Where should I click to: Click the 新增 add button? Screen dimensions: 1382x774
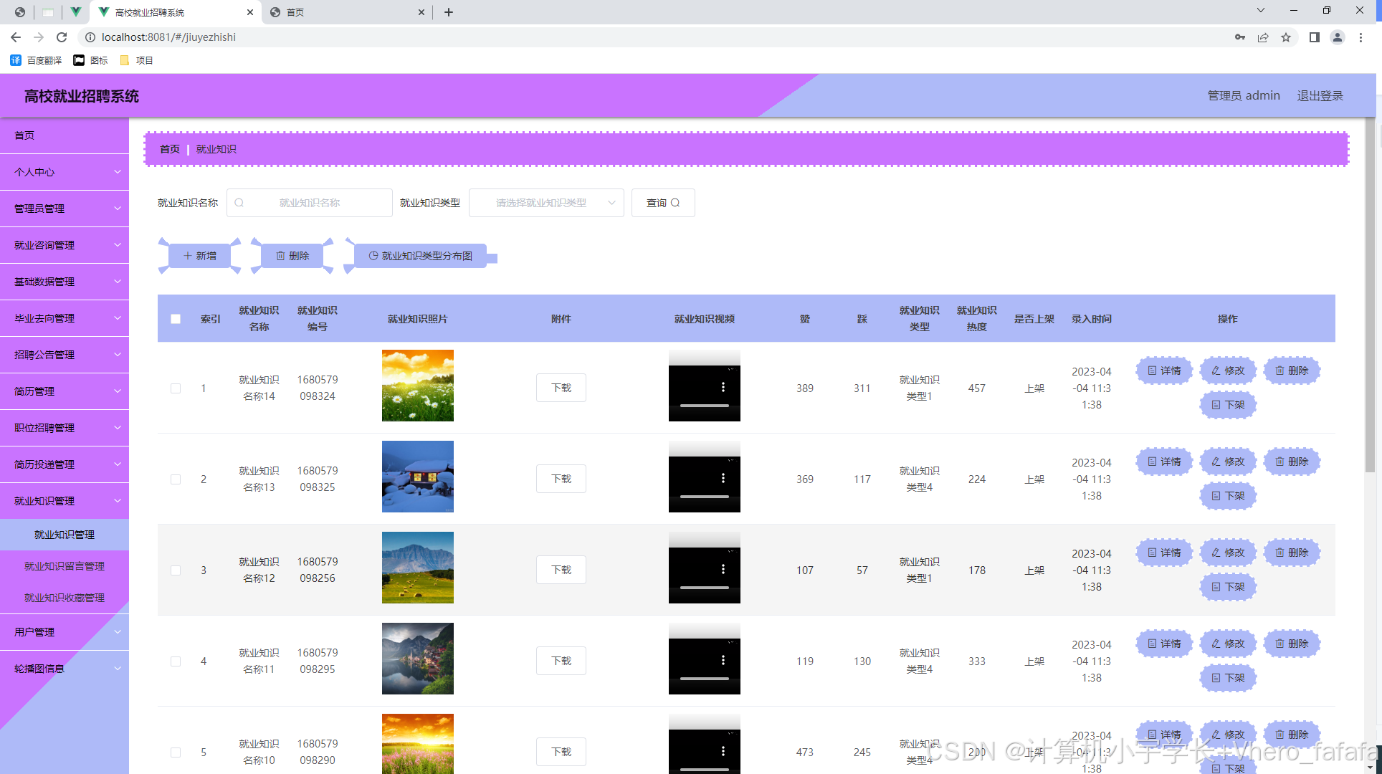[x=199, y=256]
